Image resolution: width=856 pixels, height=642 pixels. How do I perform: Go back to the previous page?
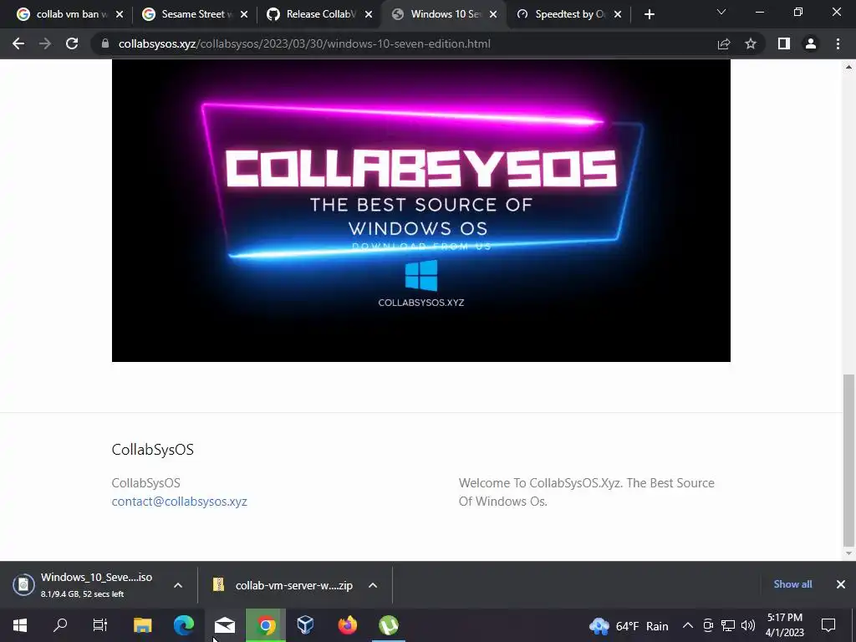[18, 43]
